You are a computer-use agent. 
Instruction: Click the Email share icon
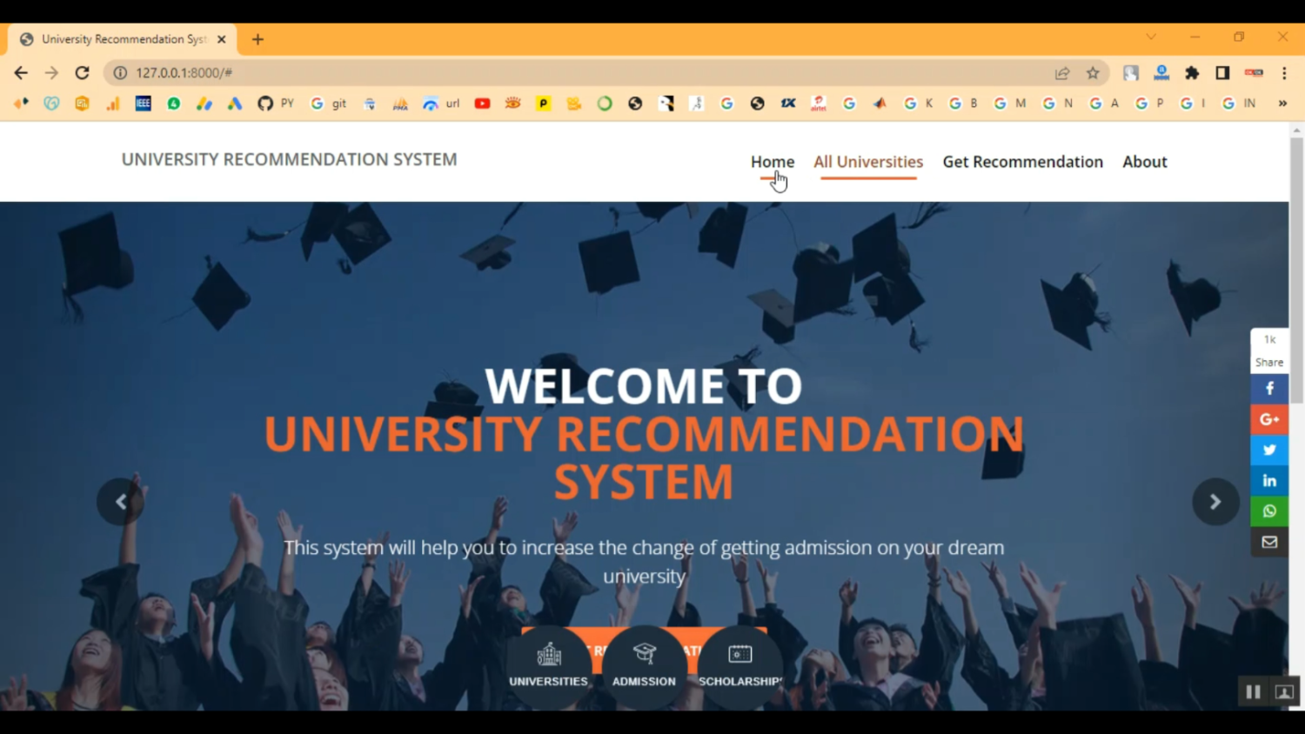1268,542
